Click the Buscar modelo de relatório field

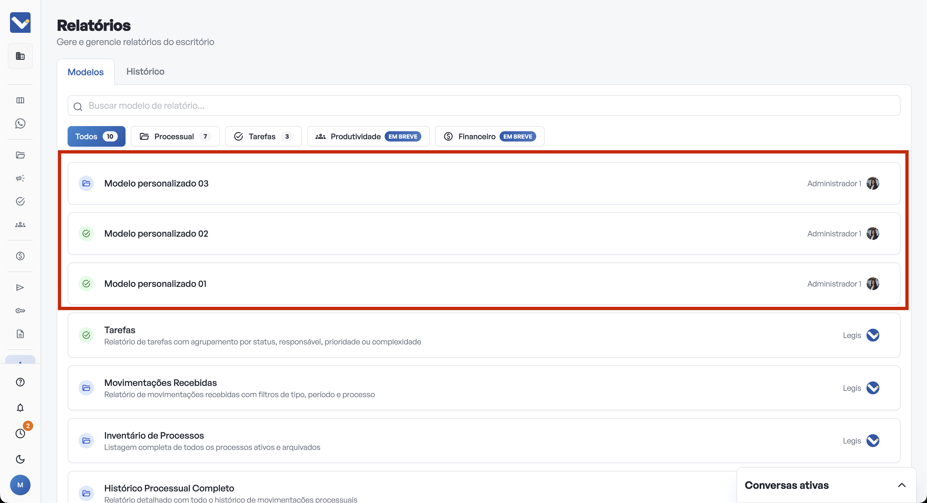point(484,105)
